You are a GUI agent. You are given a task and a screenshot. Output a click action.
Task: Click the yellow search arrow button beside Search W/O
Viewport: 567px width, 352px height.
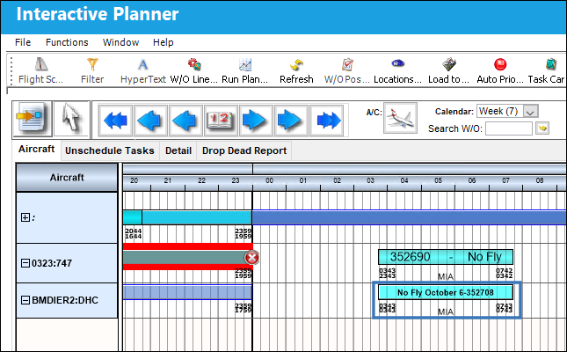click(x=542, y=128)
